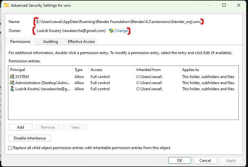Screen dimensions: 248x167
Task: Open the Auditing tab
Action: [x=51, y=42]
